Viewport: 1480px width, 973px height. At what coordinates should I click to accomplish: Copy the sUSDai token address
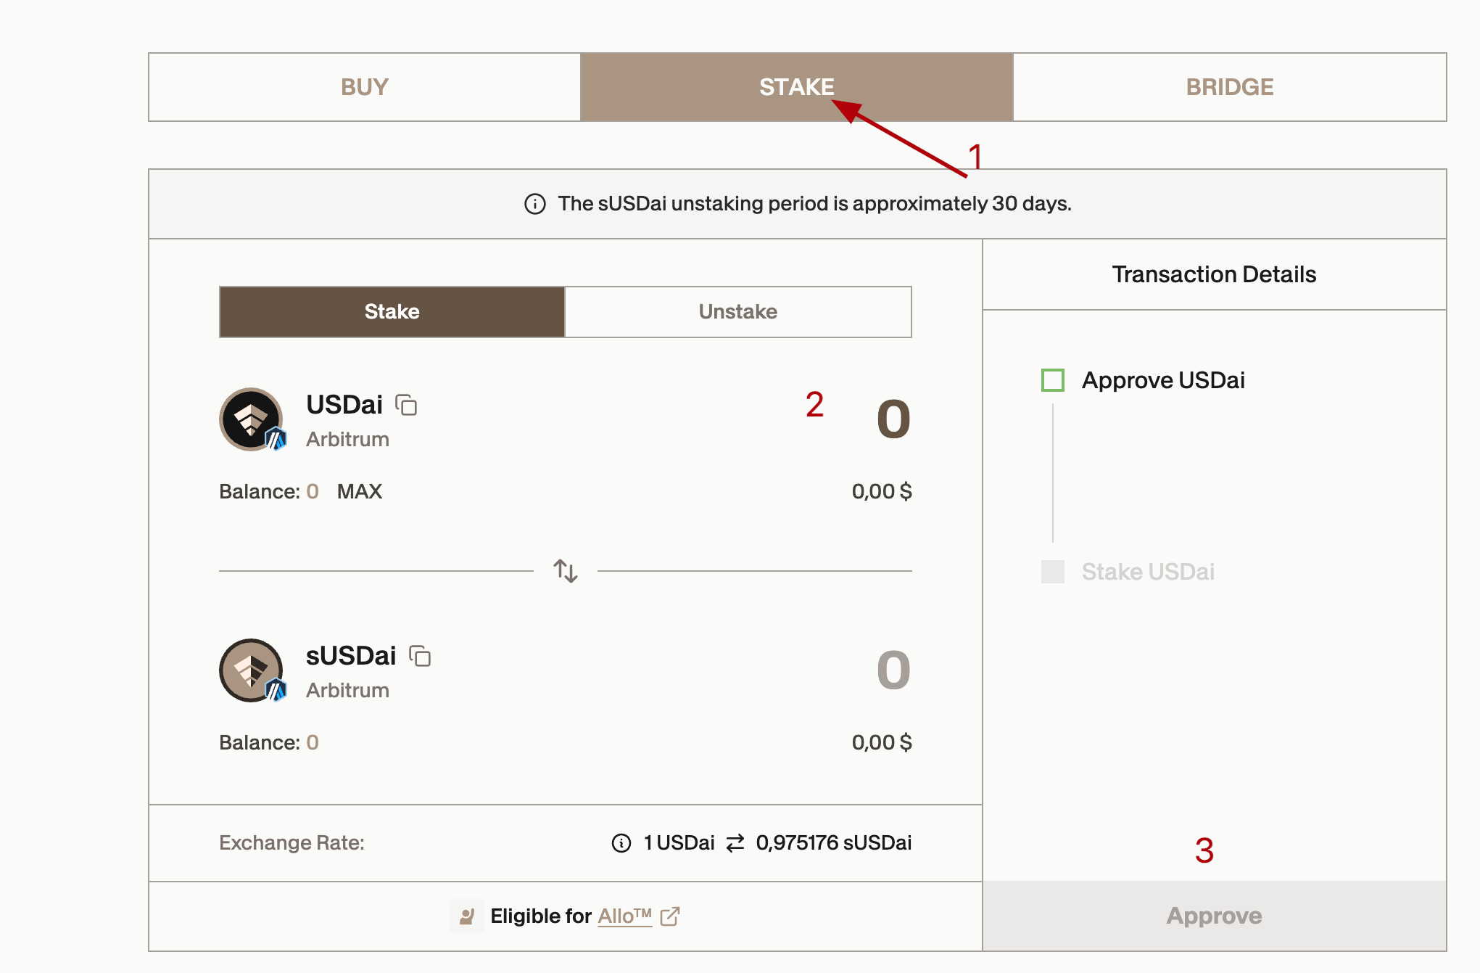point(420,656)
